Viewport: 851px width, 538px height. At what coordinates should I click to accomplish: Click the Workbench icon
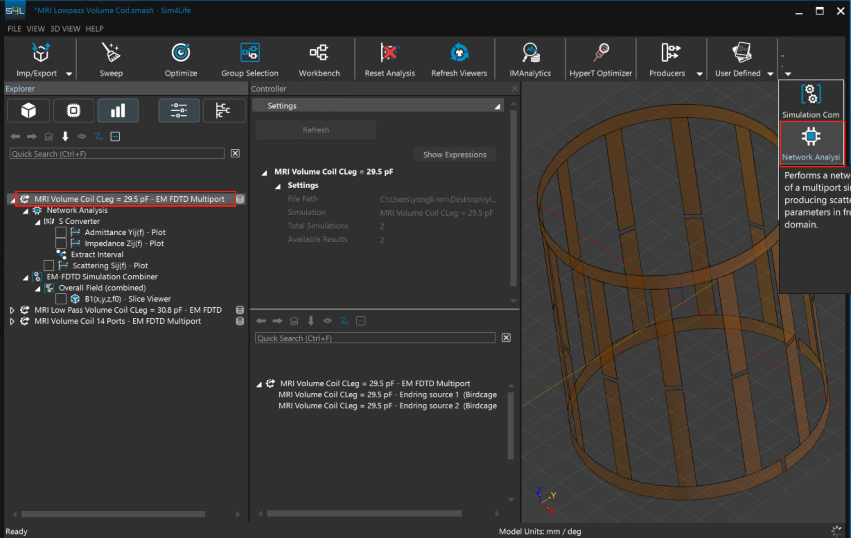point(319,53)
